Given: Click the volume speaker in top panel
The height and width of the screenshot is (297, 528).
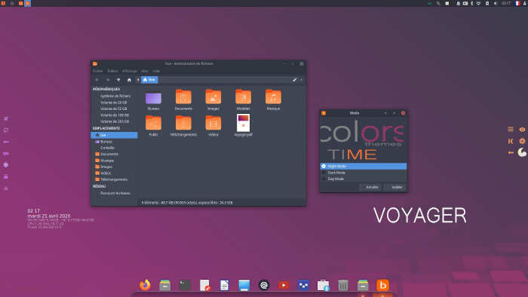Looking at the screenshot, I should click(496, 3).
